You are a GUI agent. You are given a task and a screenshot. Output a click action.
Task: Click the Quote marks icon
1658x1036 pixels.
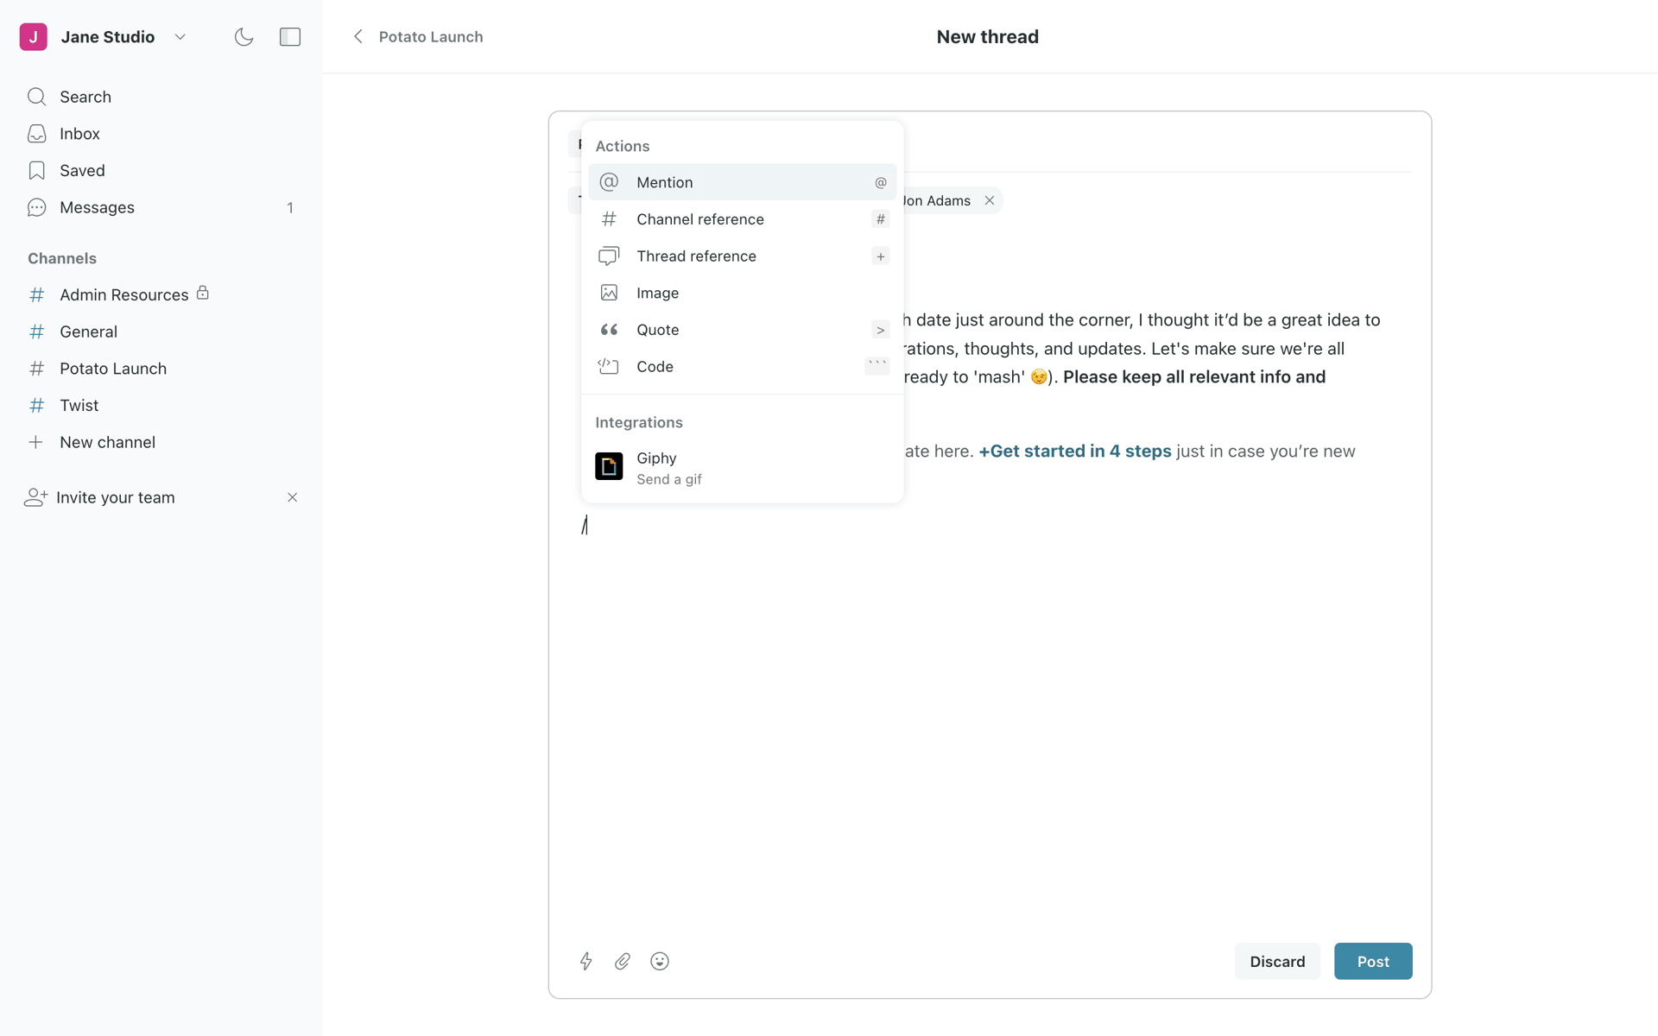click(x=609, y=330)
